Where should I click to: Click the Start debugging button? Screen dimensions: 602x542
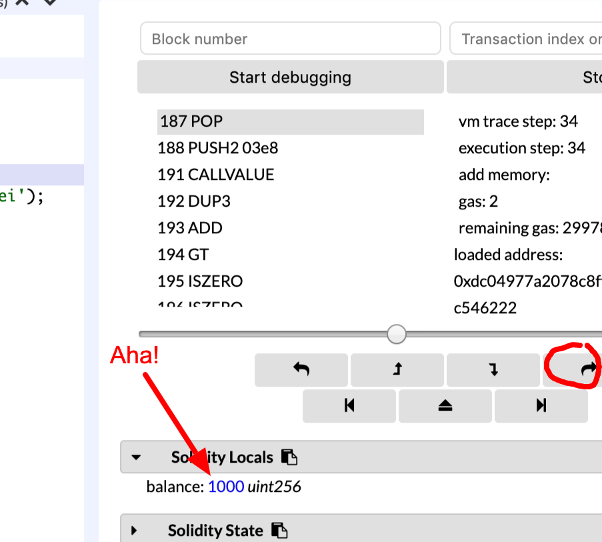(x=290, y=77)
